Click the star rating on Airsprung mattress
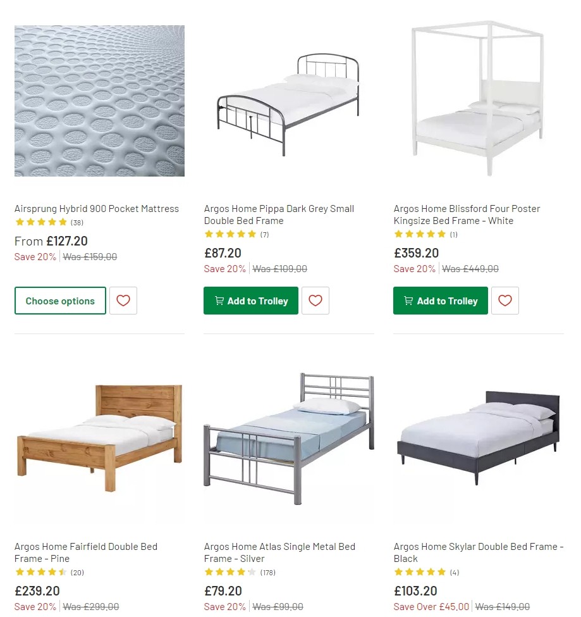Image resolution: width=581 pixels, height=617 pixels. tap(40, 222)
